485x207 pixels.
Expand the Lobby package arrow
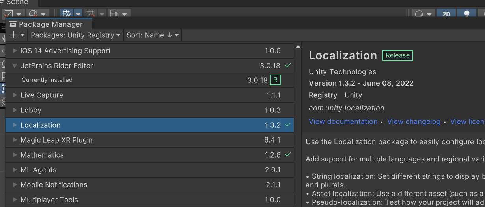tap(15, 110)
